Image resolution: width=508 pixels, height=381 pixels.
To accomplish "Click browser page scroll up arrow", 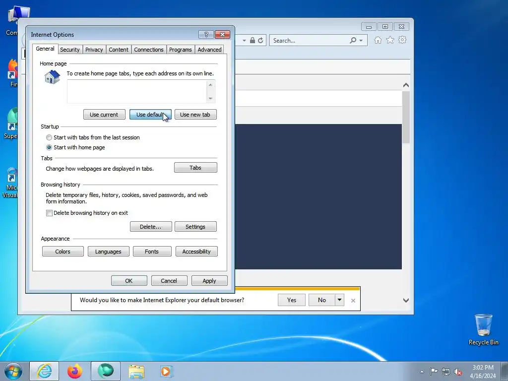I will coord(406,85).
